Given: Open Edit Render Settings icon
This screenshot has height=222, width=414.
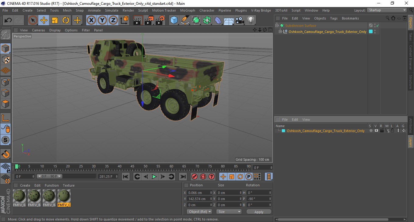Looking at the screenshot, I should tap(160, 20).
